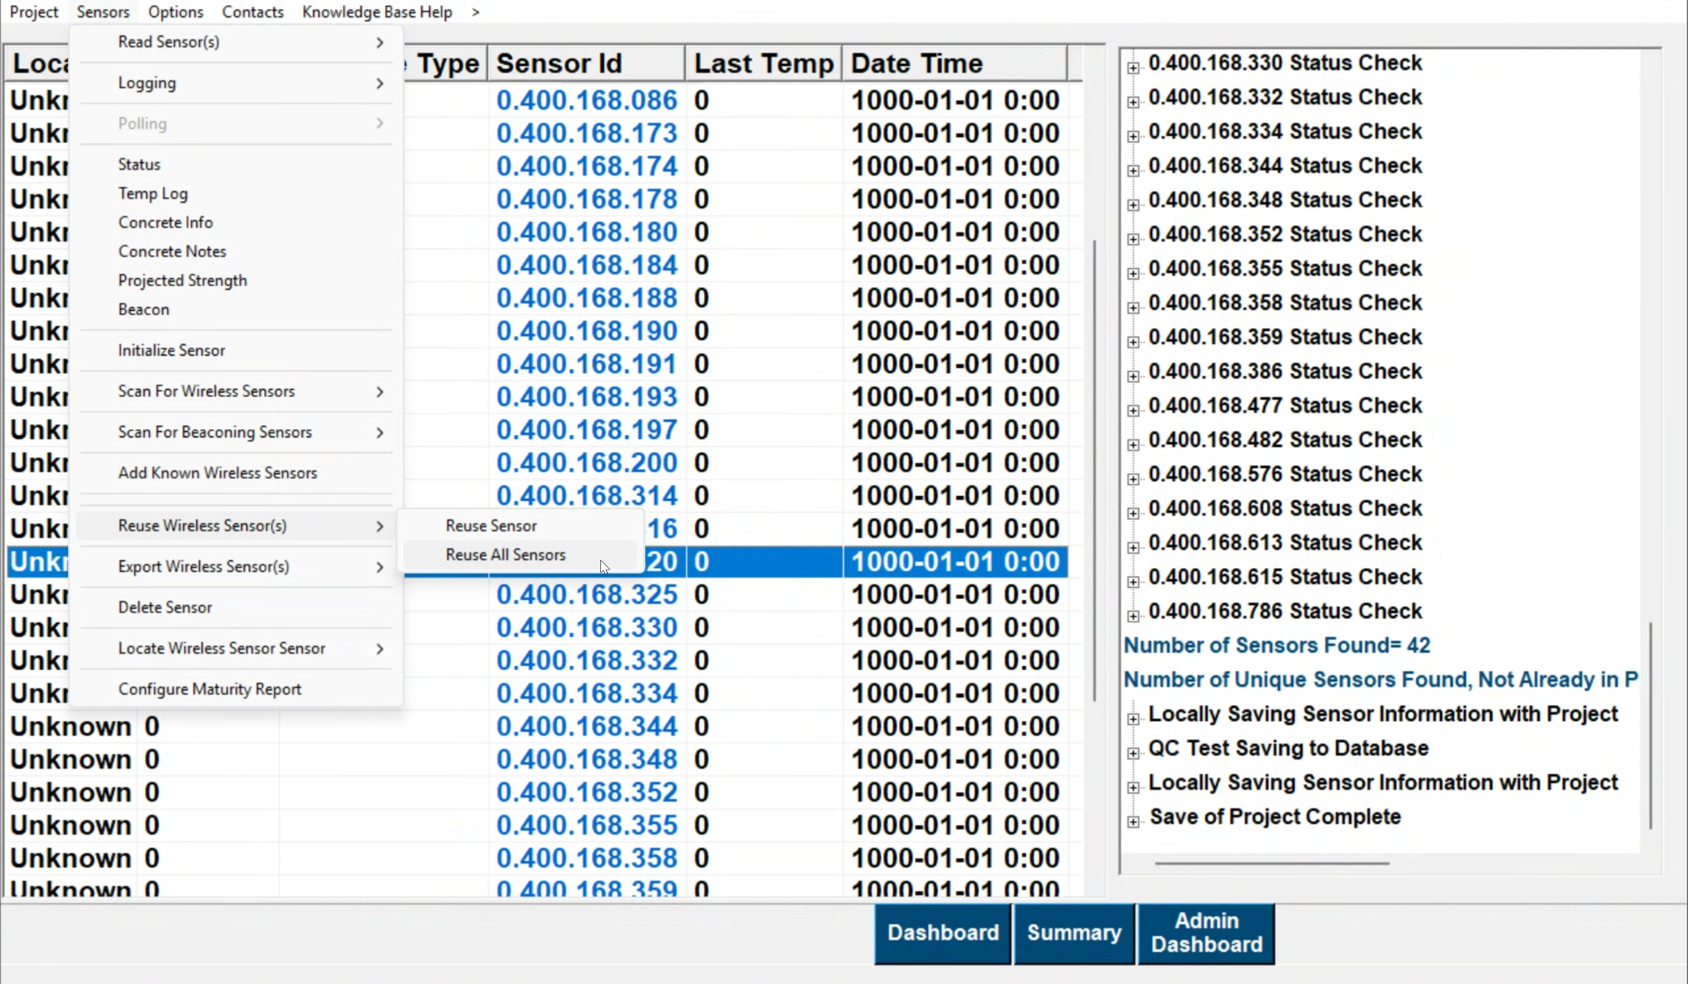
Task: Select Reuse All Sensors submenu item
Action: pos(505,554)
